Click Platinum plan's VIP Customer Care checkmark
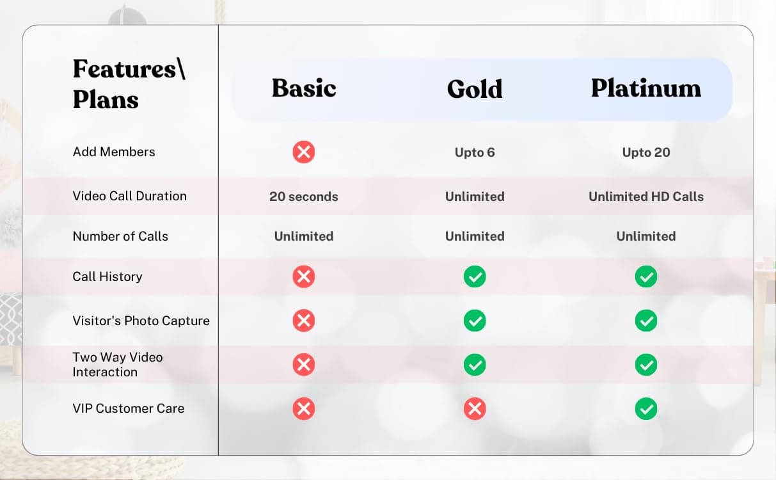This screenshot has width=776, height=480. pos(646,408)
